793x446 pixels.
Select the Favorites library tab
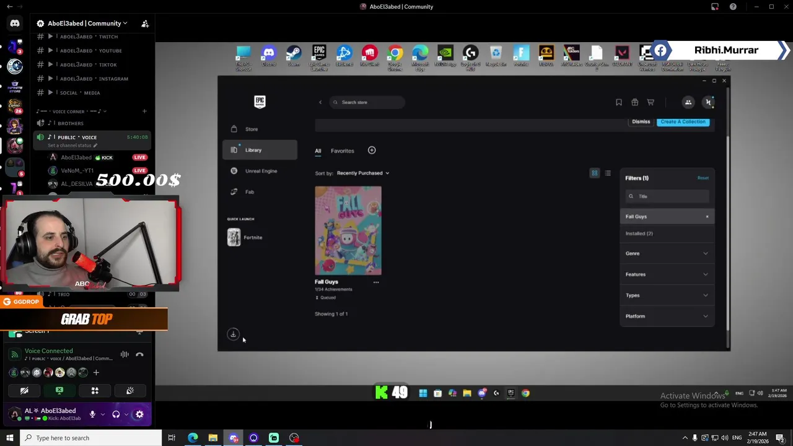(343, 151)
